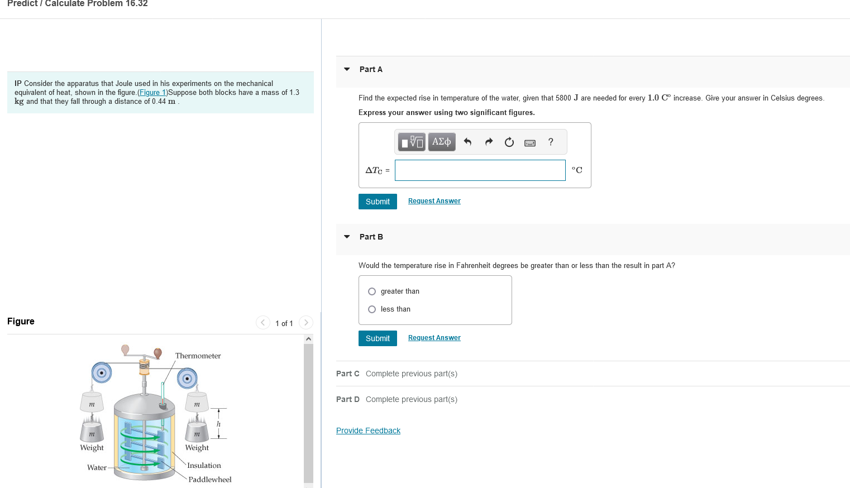Image resolution: width=850 pixels, height=488 pixels.
Task: Click Request Answer for Part A
Action: click(x=434, y=200)
